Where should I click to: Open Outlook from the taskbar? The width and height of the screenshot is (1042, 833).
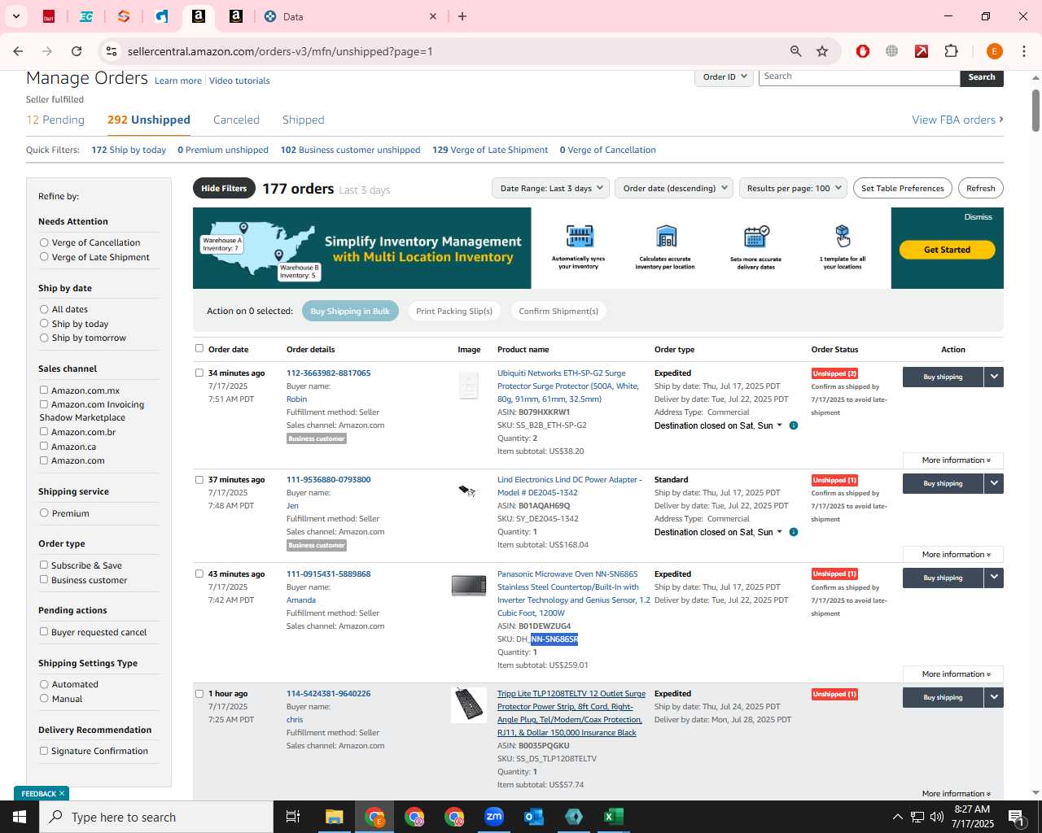click(534, 817)
